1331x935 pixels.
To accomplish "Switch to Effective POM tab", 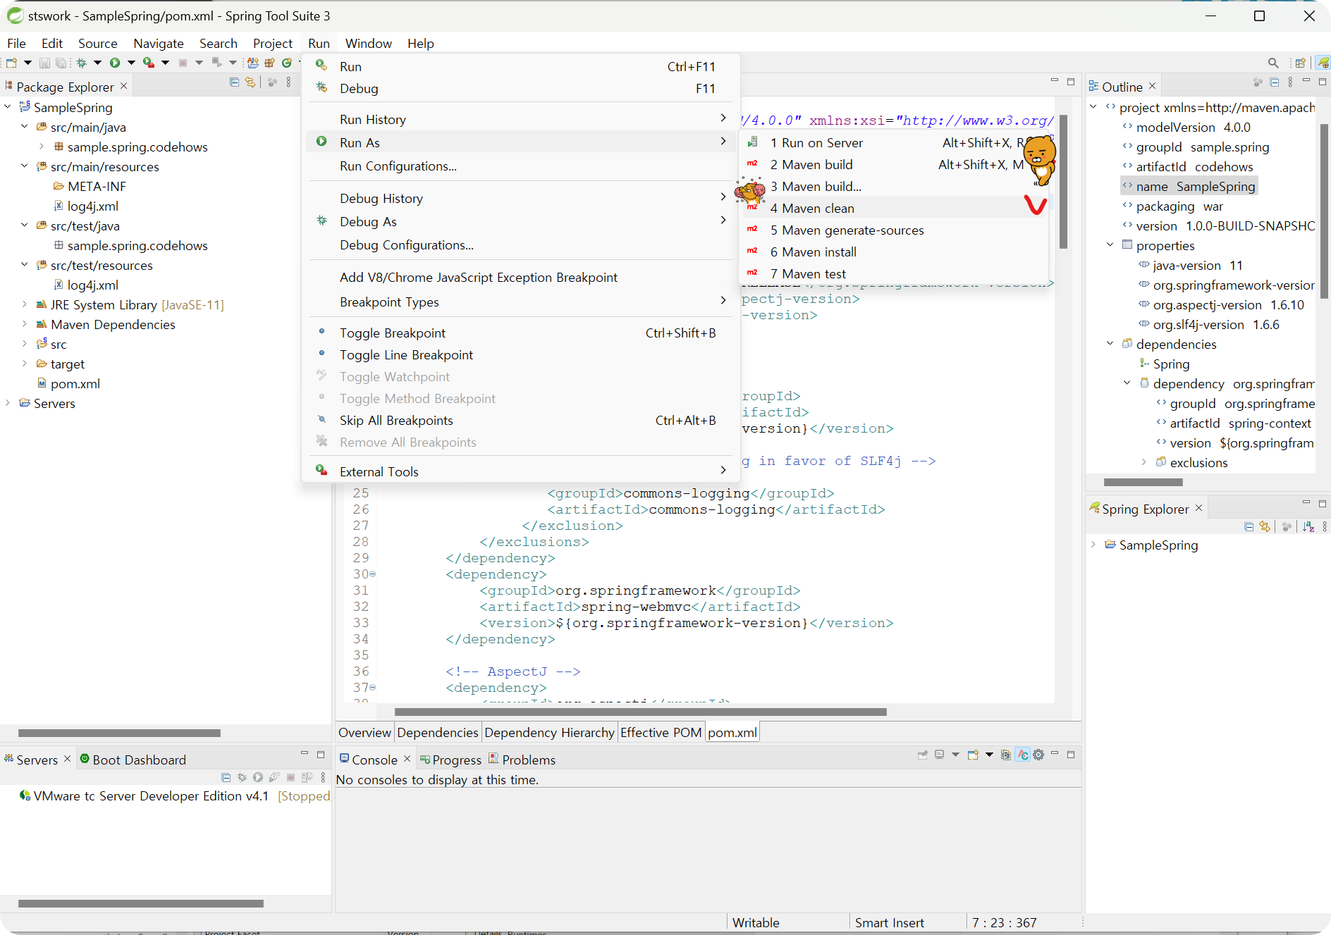I will click(x=661, y=732).
